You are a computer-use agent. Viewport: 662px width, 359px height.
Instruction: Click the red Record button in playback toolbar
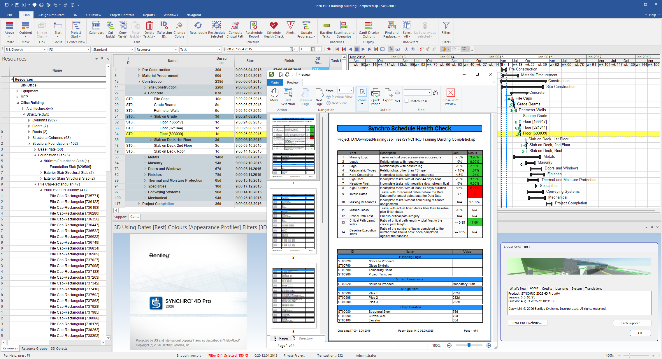click(329, 49)
